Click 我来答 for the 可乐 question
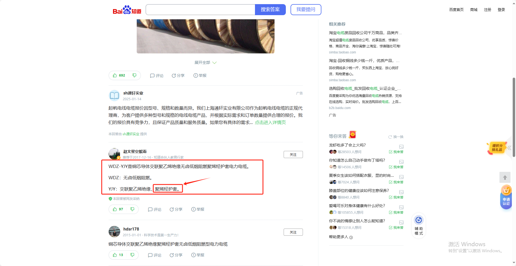Screen dimensions: 516x266 coord(396,213)
